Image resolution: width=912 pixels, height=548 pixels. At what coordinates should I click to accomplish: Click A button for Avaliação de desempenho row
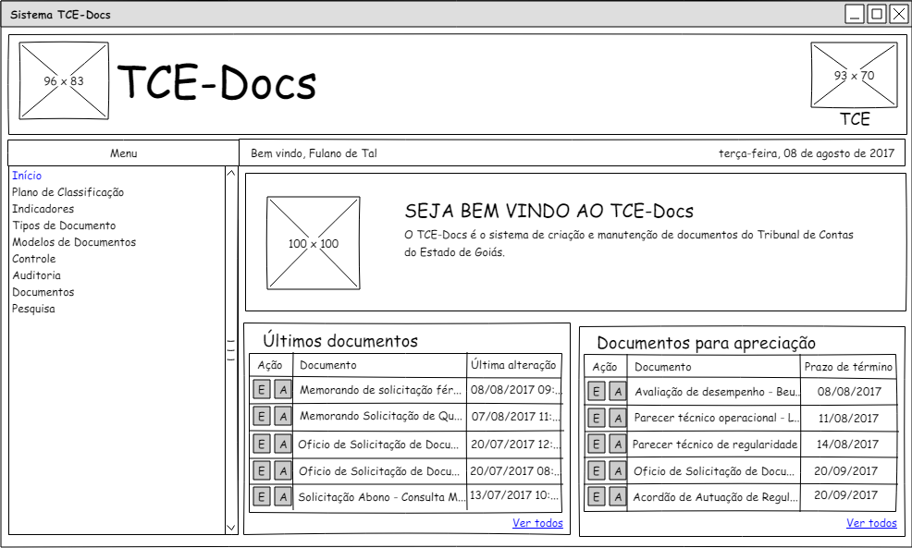click(617, 392)
